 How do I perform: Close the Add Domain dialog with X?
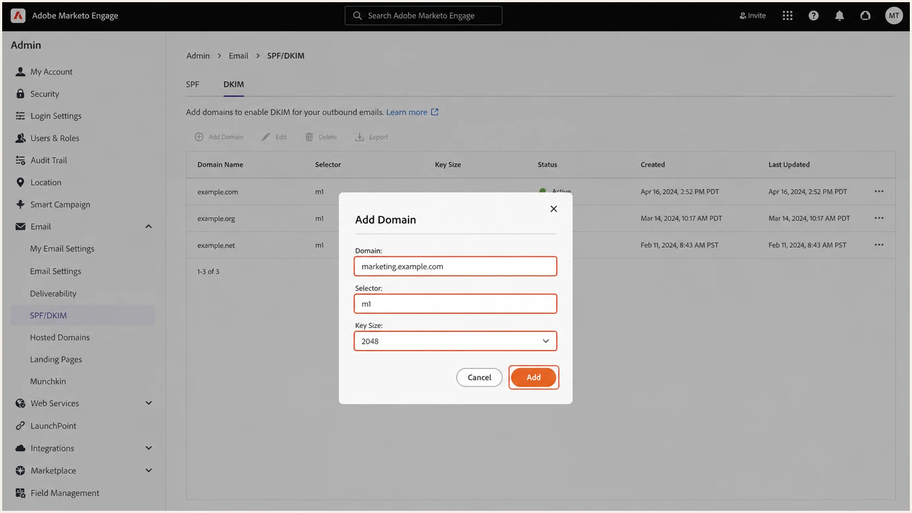[554, 209]
